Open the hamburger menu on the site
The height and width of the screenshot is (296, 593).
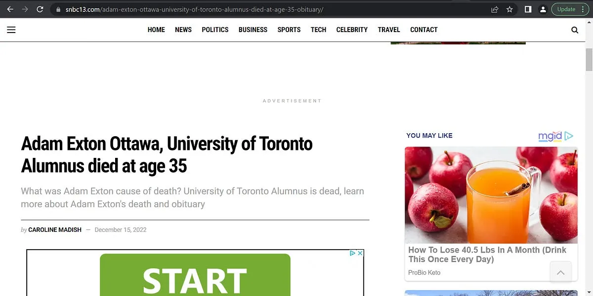(x=11, y=30)
